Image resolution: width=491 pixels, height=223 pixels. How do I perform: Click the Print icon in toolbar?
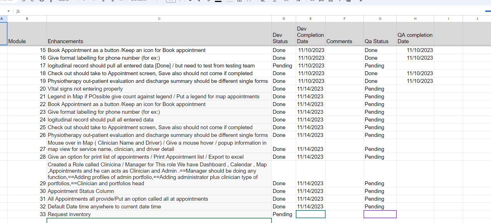42,1
